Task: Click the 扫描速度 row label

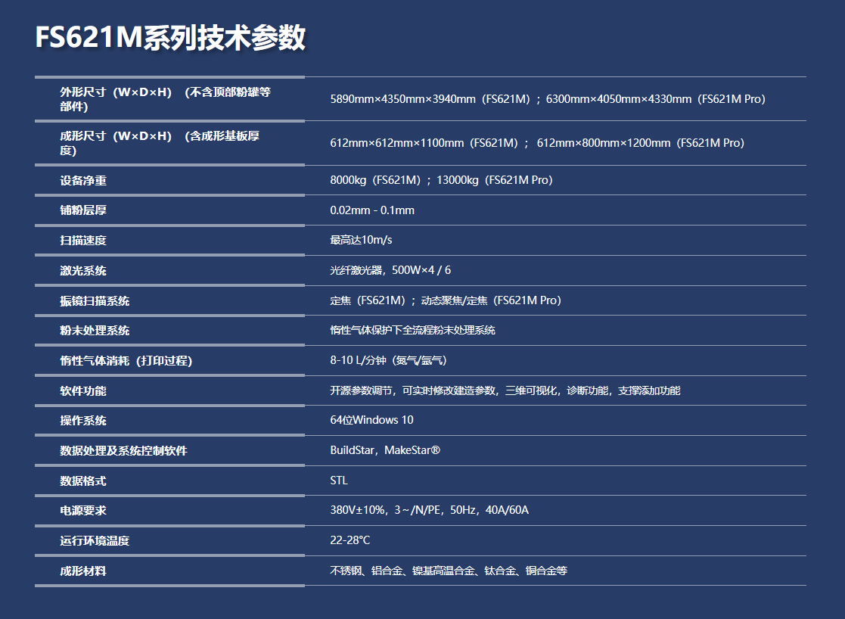Action: pos(83,241)
